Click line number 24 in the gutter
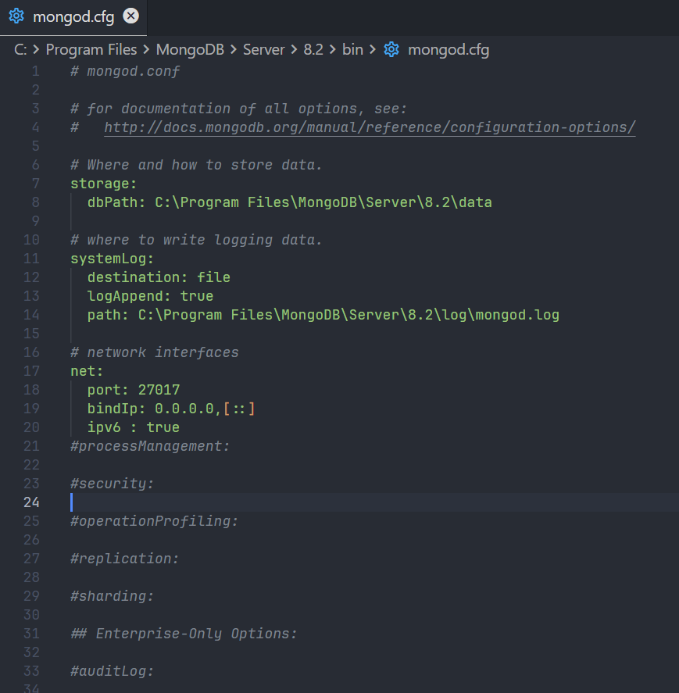The width and height of the screenshot is (679, 693). 31,502
